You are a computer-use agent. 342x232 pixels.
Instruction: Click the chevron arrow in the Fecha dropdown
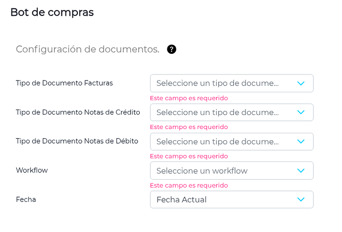click(301, 199)
